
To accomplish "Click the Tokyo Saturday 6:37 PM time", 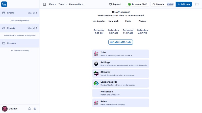I will click(x=142, y=32).
